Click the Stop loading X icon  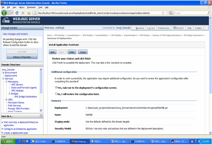pos(23,13)
